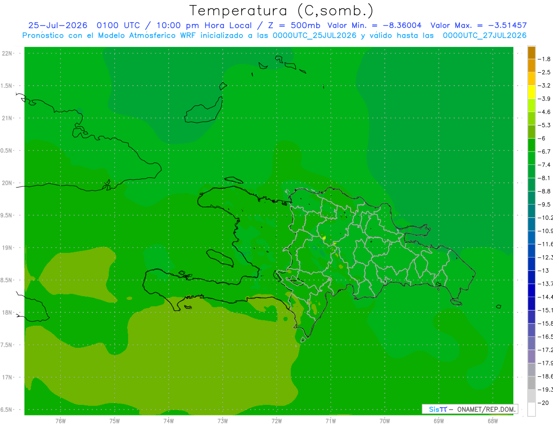Click the "72W" longitude label
The image size is (553, 427).
276,421
